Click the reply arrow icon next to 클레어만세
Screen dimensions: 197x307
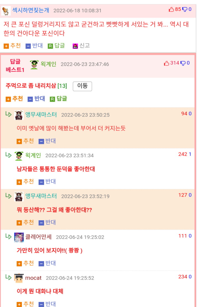click(8, 237)
